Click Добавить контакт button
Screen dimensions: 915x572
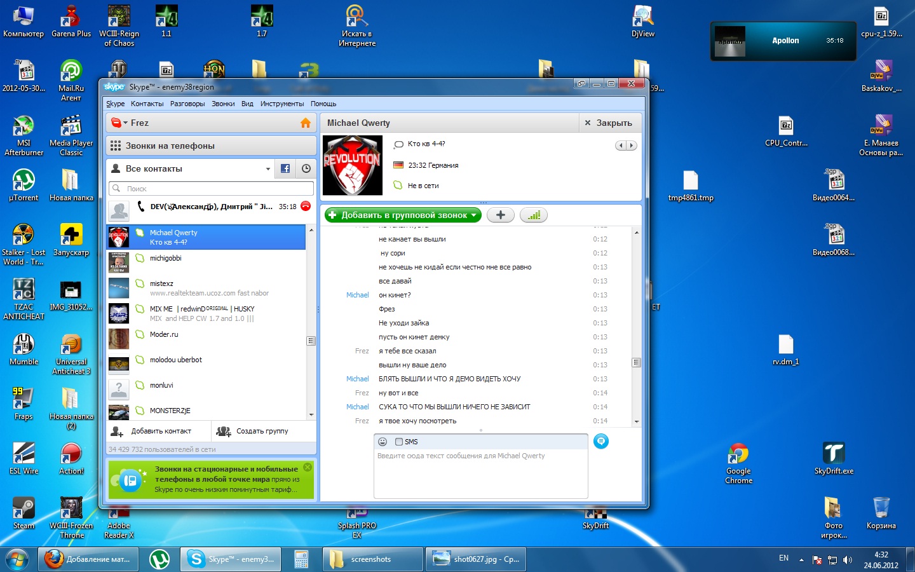[x=152, y=431]
